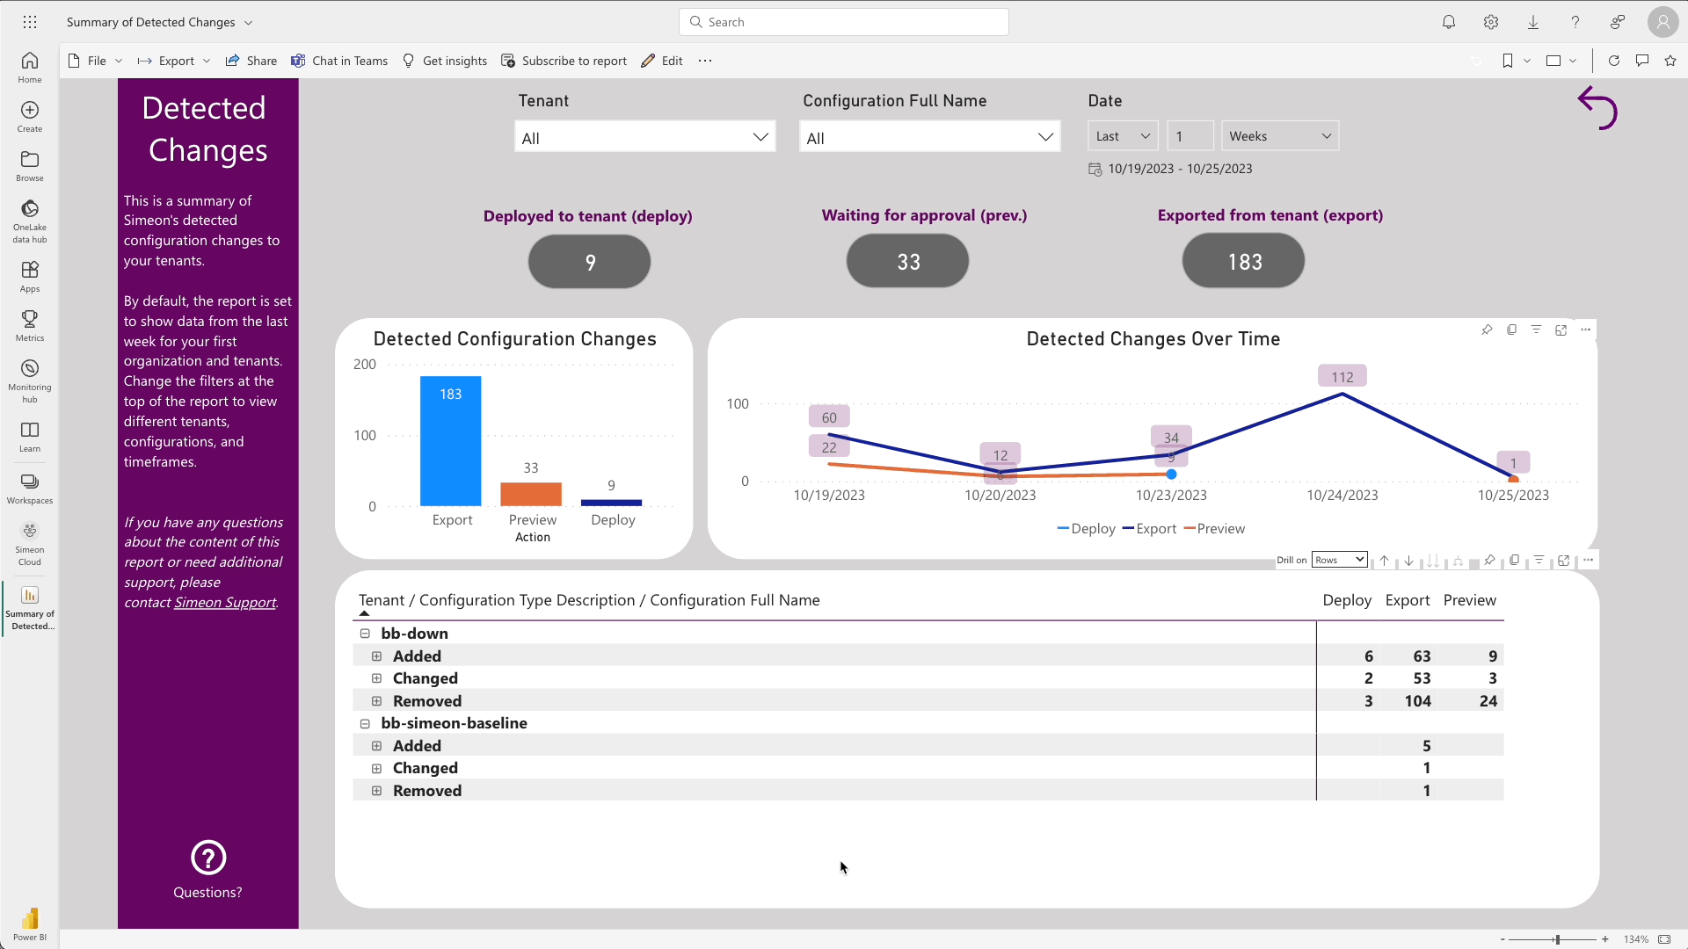
Task: Click Subscribe to report
Action: pos(564,61)
